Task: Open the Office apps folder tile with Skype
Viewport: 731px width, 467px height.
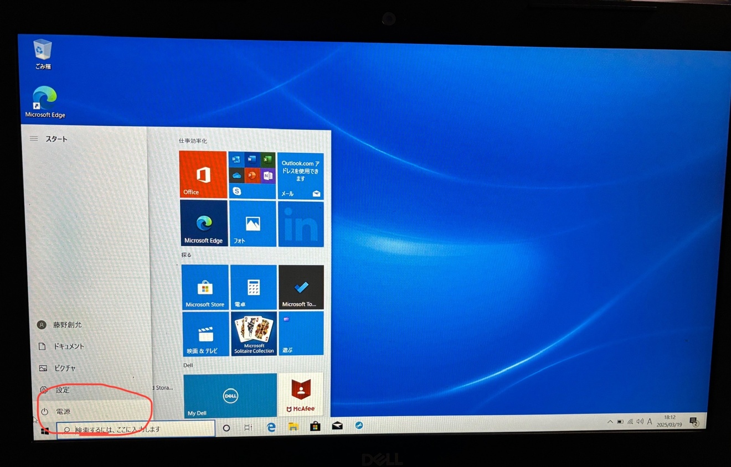Action: (x=252, y=175)
